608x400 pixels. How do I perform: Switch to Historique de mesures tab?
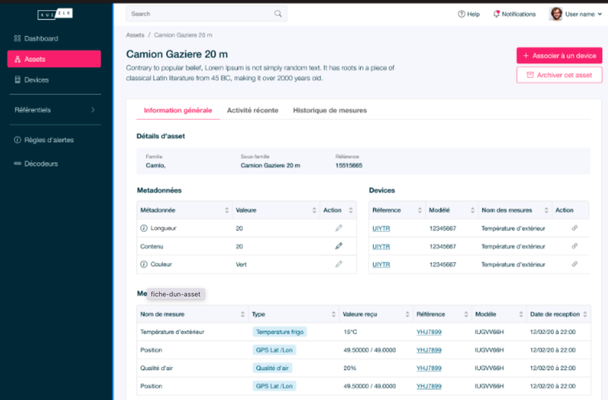click(329, 110)
